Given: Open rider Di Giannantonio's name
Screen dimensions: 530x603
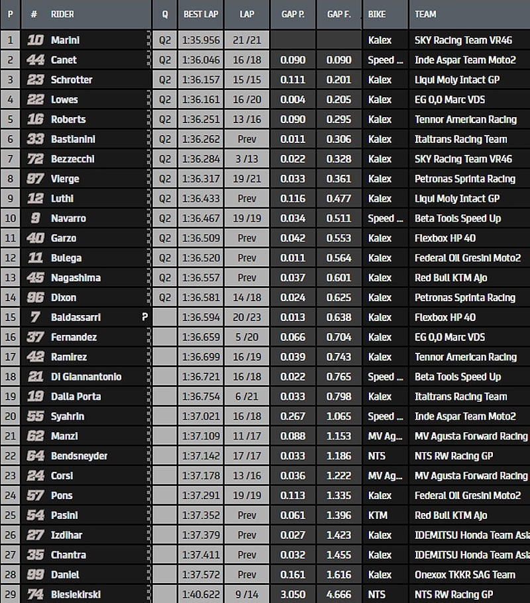Looking at the screenshot, I should coord(85,377).
